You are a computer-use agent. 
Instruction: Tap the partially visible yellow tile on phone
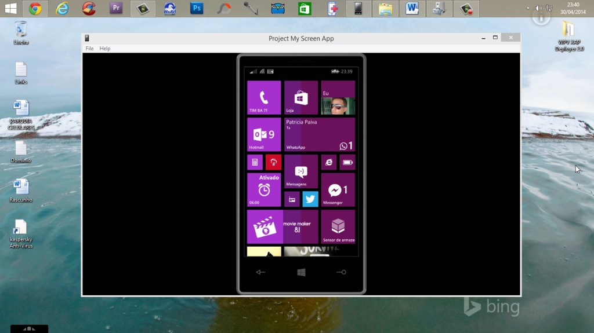[264, 251]
